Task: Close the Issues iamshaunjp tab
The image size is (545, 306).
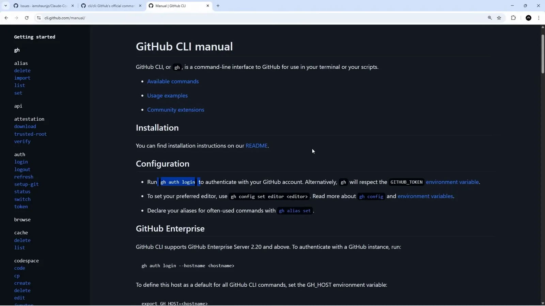Action: pos(73,6)
